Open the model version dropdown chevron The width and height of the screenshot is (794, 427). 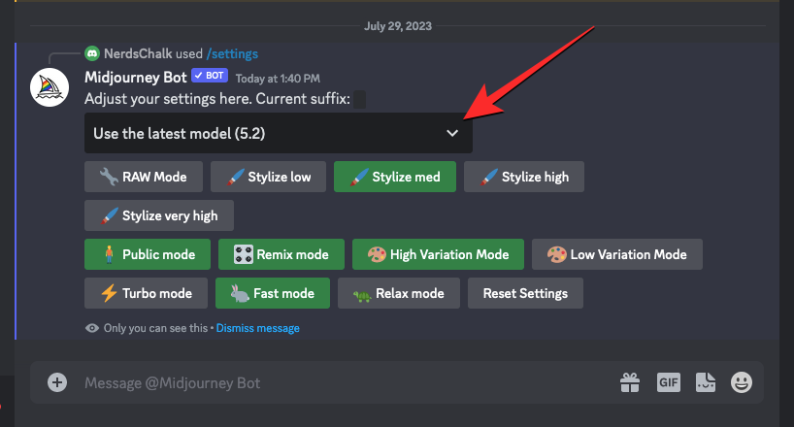(452, 133)
